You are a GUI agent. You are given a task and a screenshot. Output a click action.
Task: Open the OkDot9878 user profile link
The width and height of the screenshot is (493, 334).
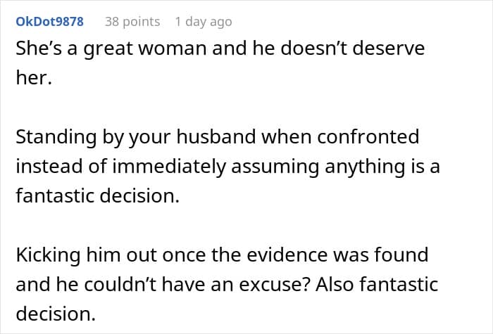point(50,22)
